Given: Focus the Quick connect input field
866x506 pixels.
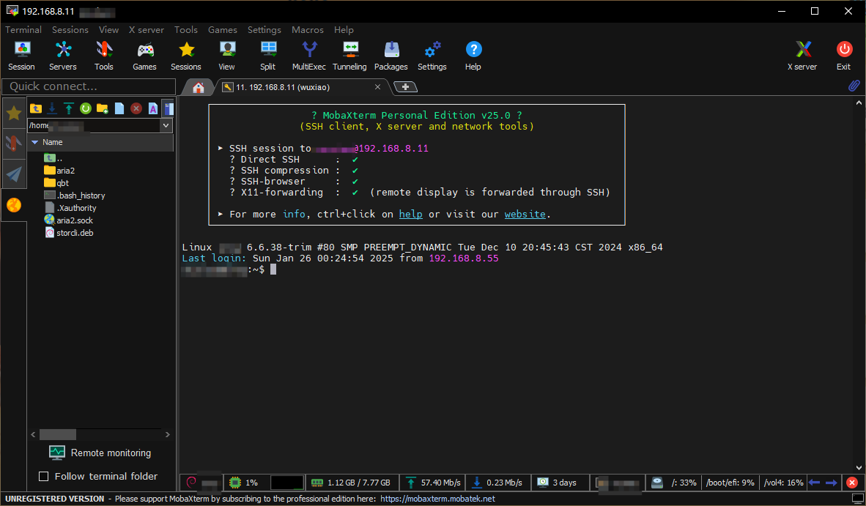Looking at the screenshot, I should (89, 86).
